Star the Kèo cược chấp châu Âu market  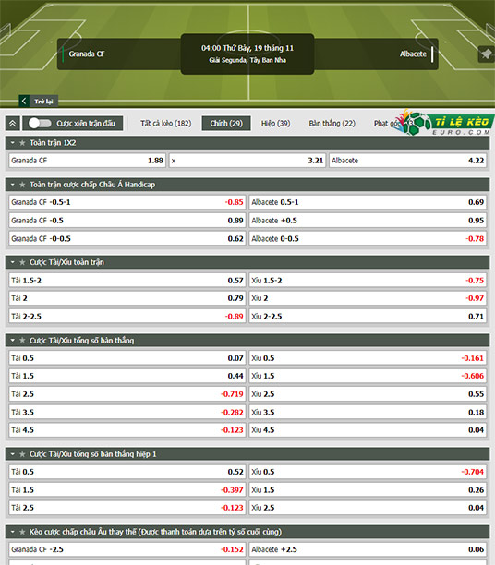coord(22,532)
